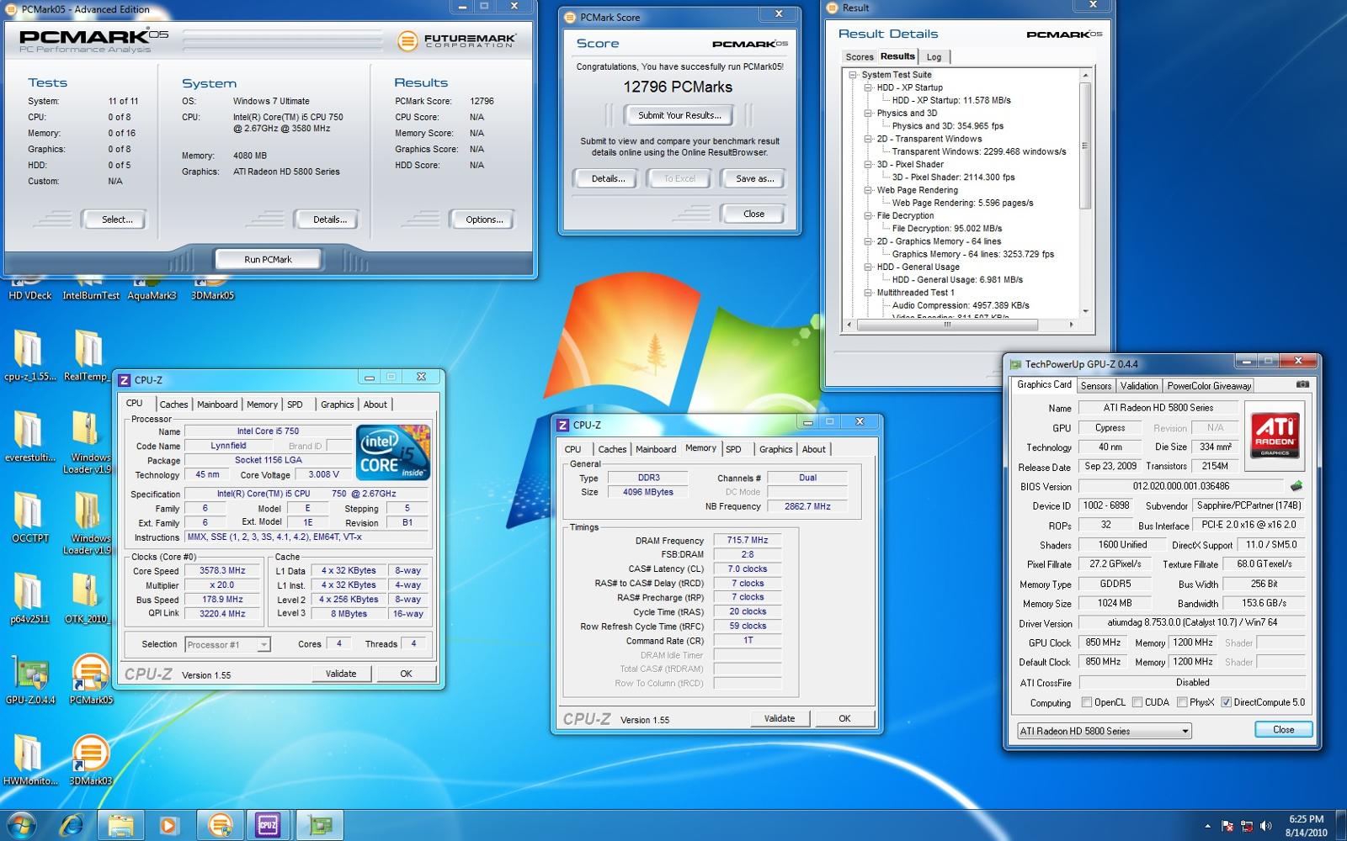Click the volume speaker tray icon

(x=1265, y=826)
